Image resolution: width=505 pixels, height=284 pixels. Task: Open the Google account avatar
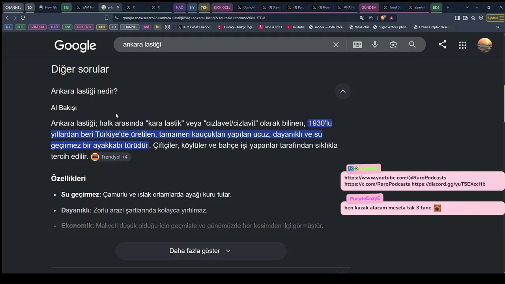[484, 45]
